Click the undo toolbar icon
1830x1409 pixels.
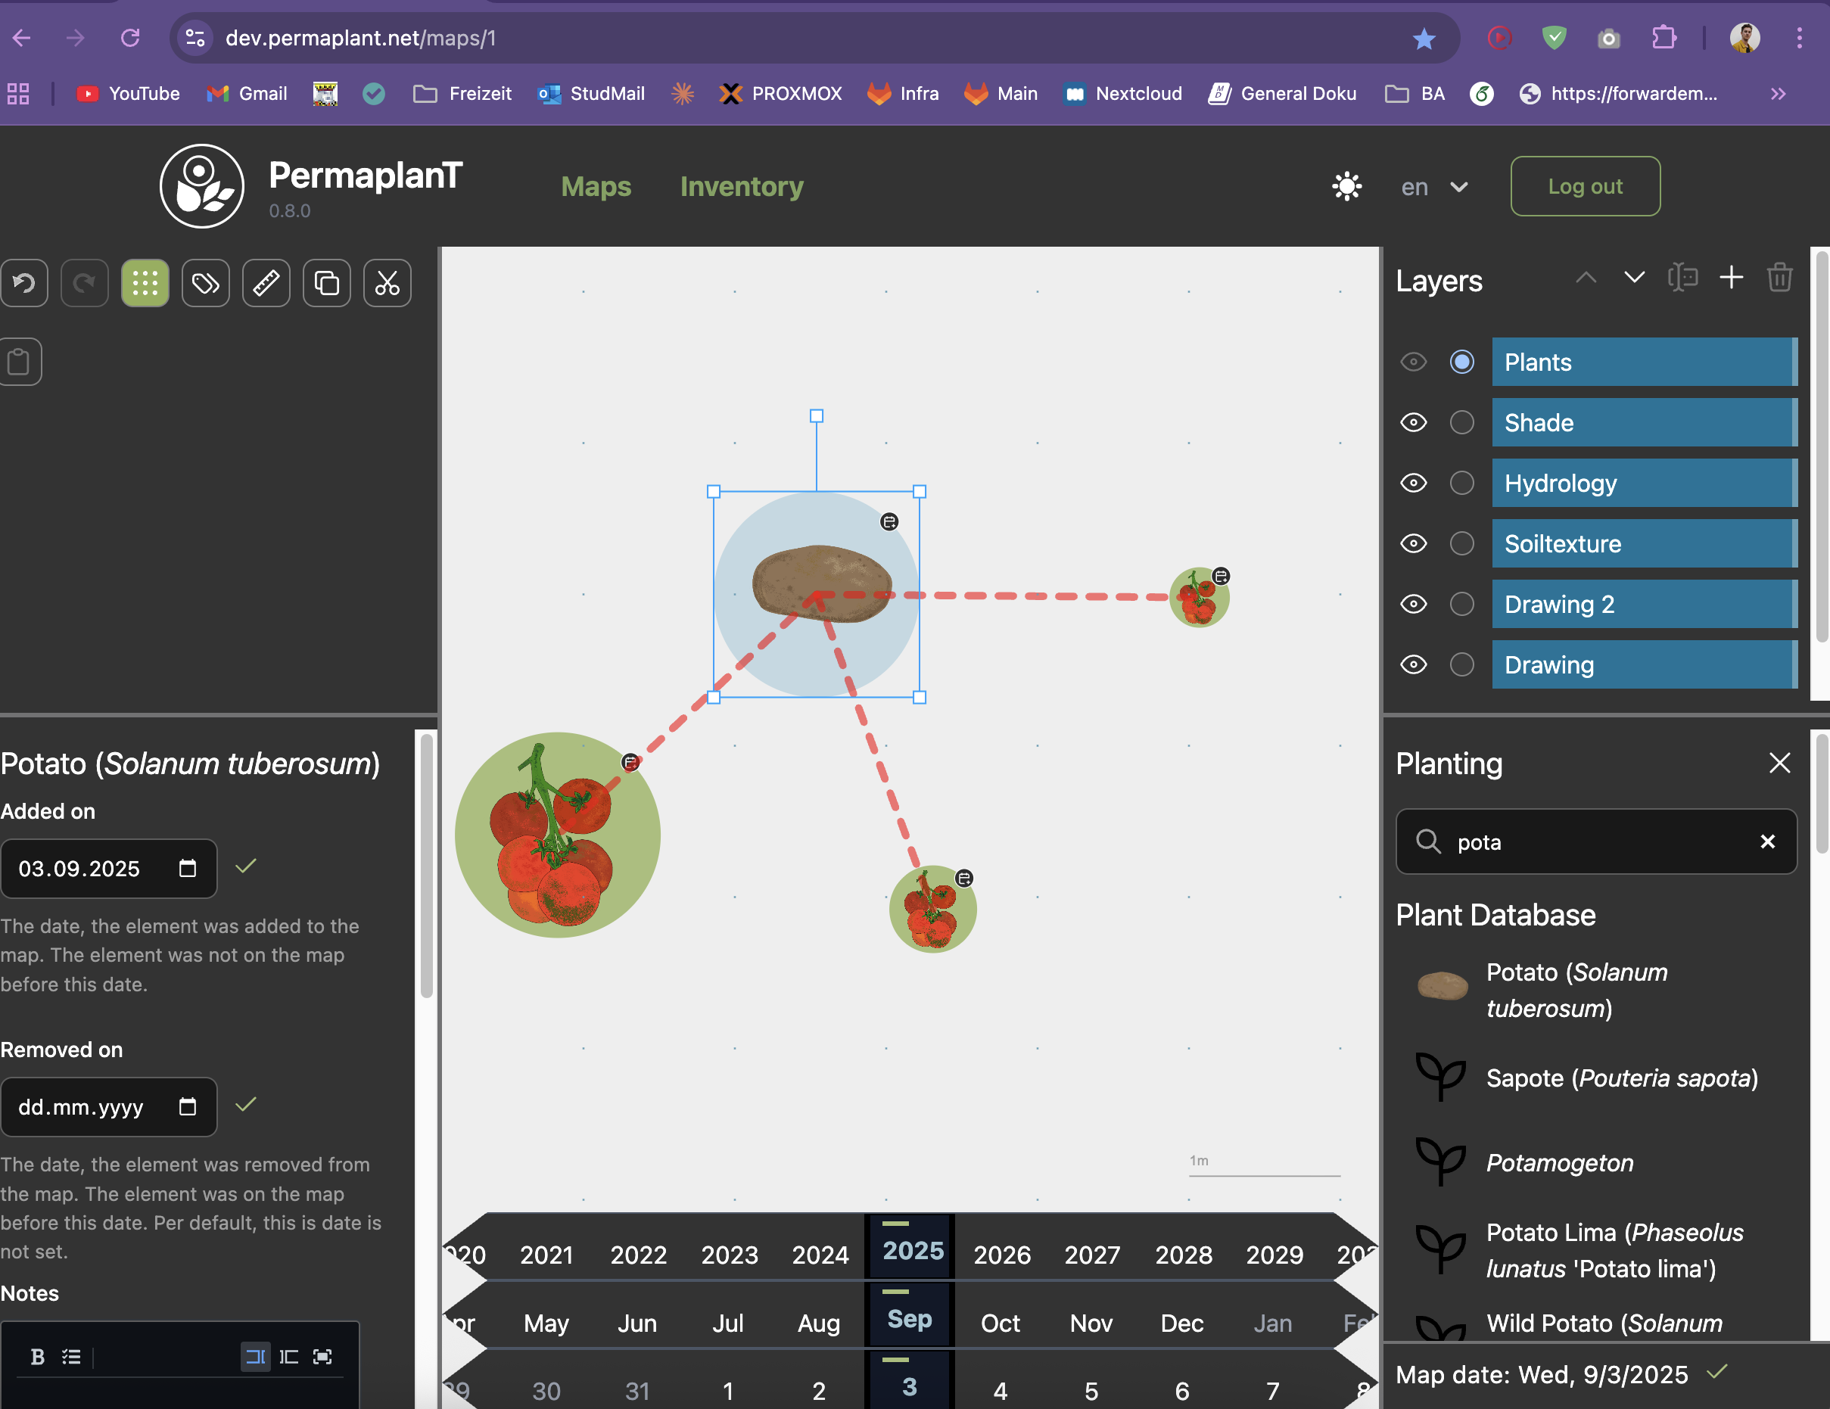pyautogui.click(x=23, y=283)
